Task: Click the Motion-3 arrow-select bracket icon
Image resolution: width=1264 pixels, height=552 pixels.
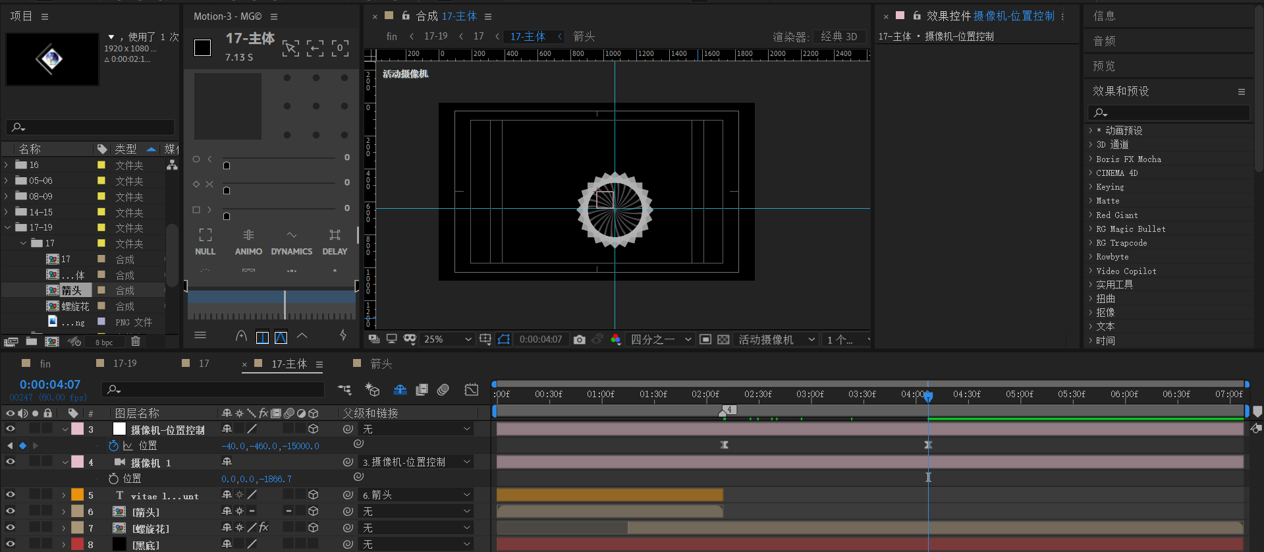Action: 290,48
